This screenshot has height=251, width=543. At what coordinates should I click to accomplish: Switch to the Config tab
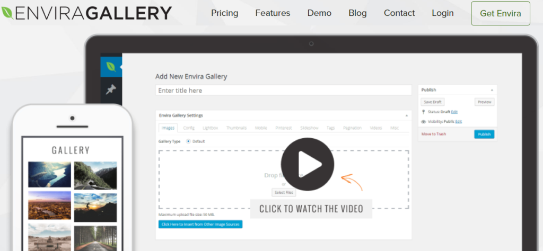click(189, 128)
